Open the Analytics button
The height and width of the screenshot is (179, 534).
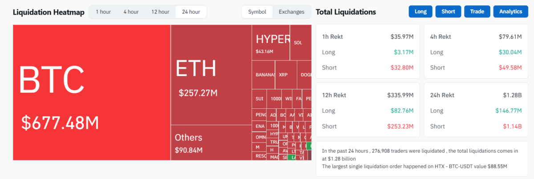coord(510,12)
